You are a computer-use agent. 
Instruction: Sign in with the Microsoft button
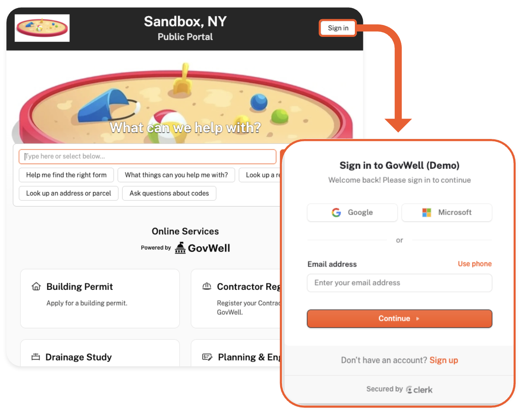pos(447,213)
